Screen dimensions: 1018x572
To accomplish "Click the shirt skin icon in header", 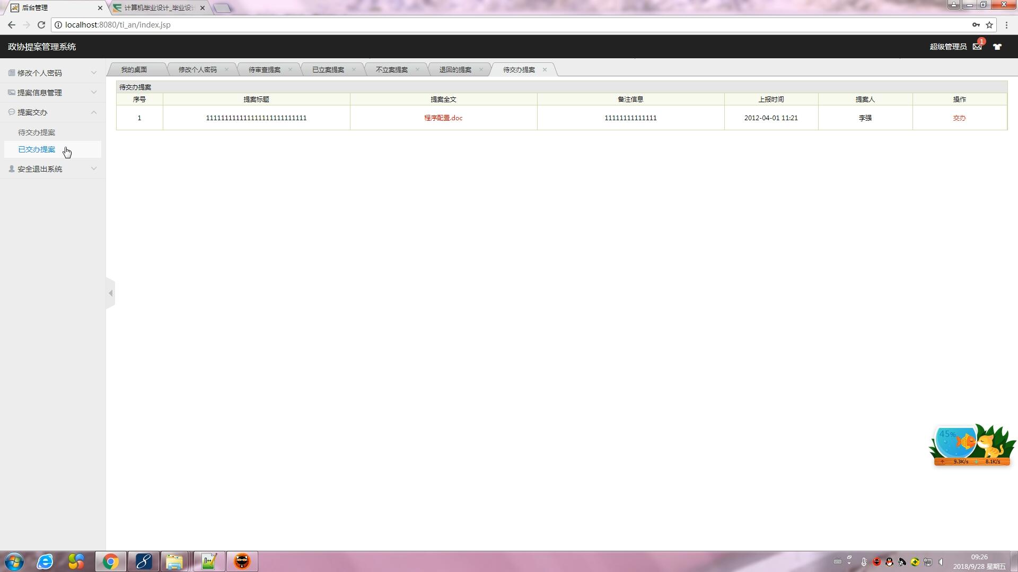I will tap(997, 47).
